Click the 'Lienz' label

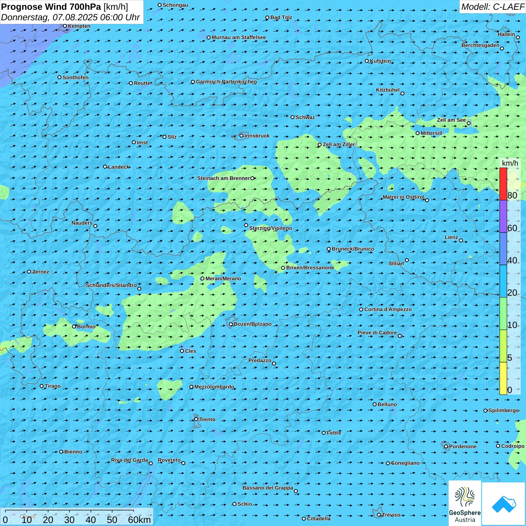pos(451,237)
